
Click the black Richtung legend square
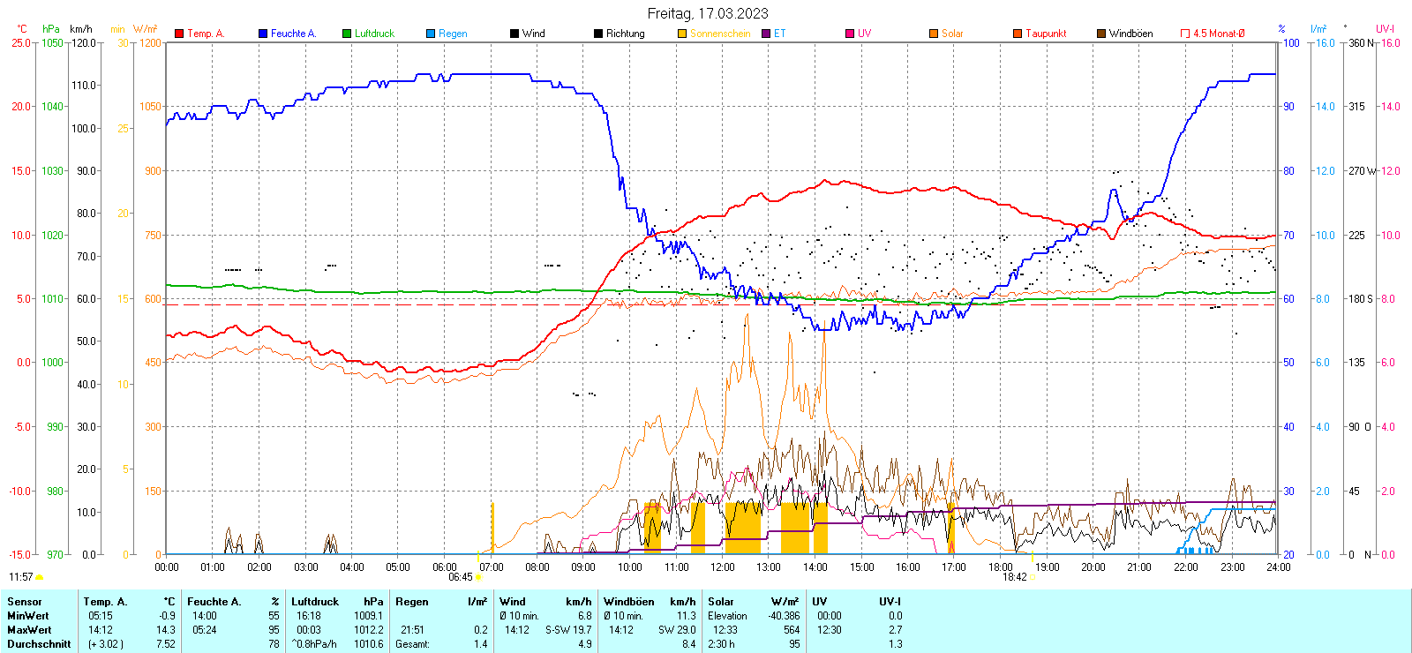pyautogui.click(x=598, y=34)
